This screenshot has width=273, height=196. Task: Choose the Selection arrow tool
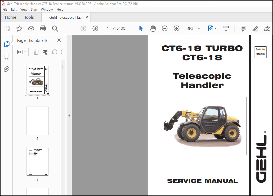tap(141, 28)
